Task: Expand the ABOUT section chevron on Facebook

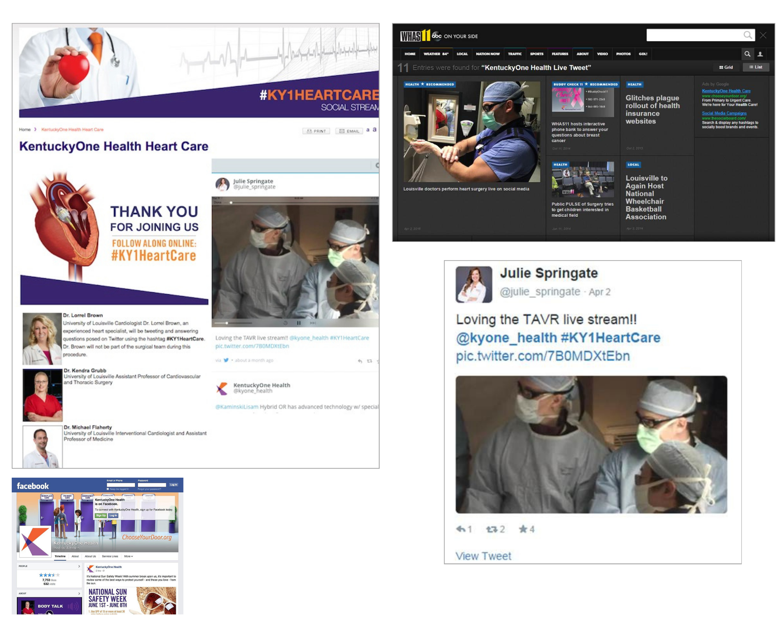Action: point(79,594)
